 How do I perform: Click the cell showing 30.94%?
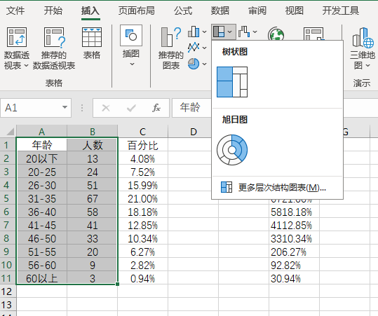pyautogui.click(x=294, y=278)
